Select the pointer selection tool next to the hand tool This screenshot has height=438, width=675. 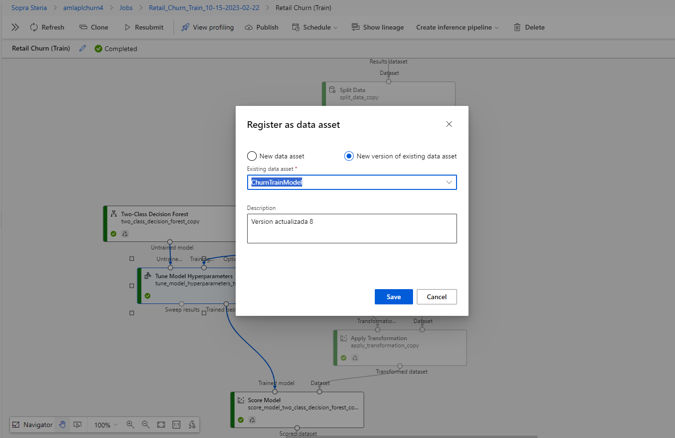pos(77,425)
